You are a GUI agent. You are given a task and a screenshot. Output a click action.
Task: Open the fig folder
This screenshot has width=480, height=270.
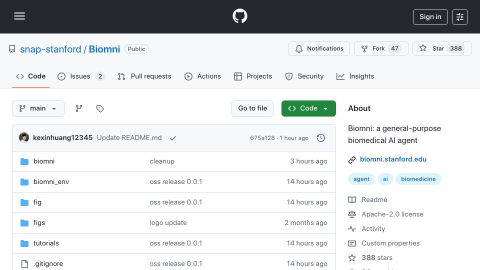tap(37, 202)
